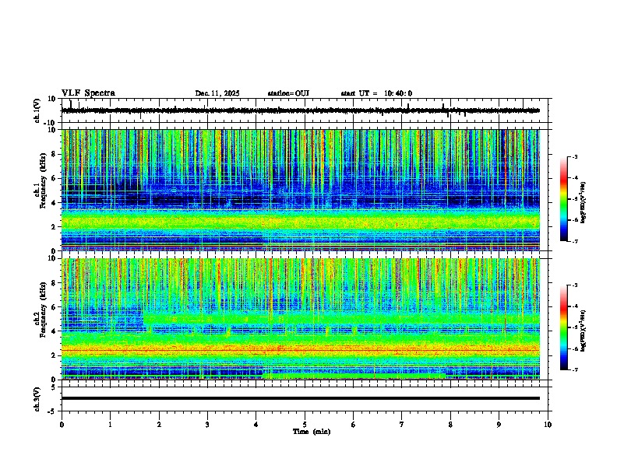
Task: Click the "9" tick on the time axis
Action: coord(499,425)
